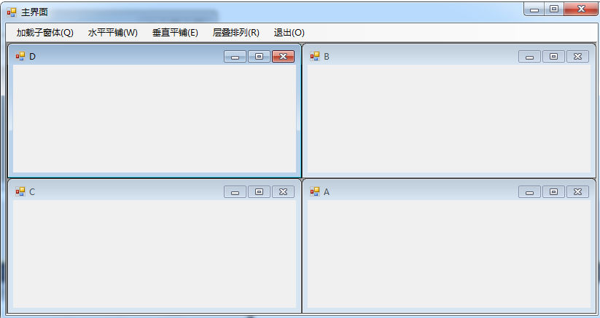Maximize child window B
Image resolution: width=600 pixels, height=318 pixels.
point(553,57)
